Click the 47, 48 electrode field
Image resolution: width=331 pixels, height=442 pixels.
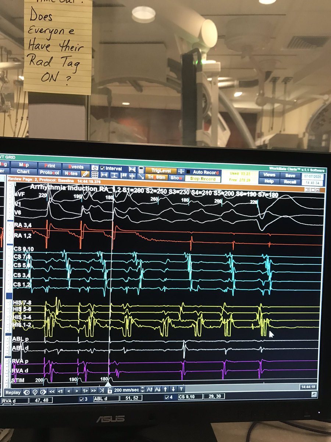click(42, 400)
